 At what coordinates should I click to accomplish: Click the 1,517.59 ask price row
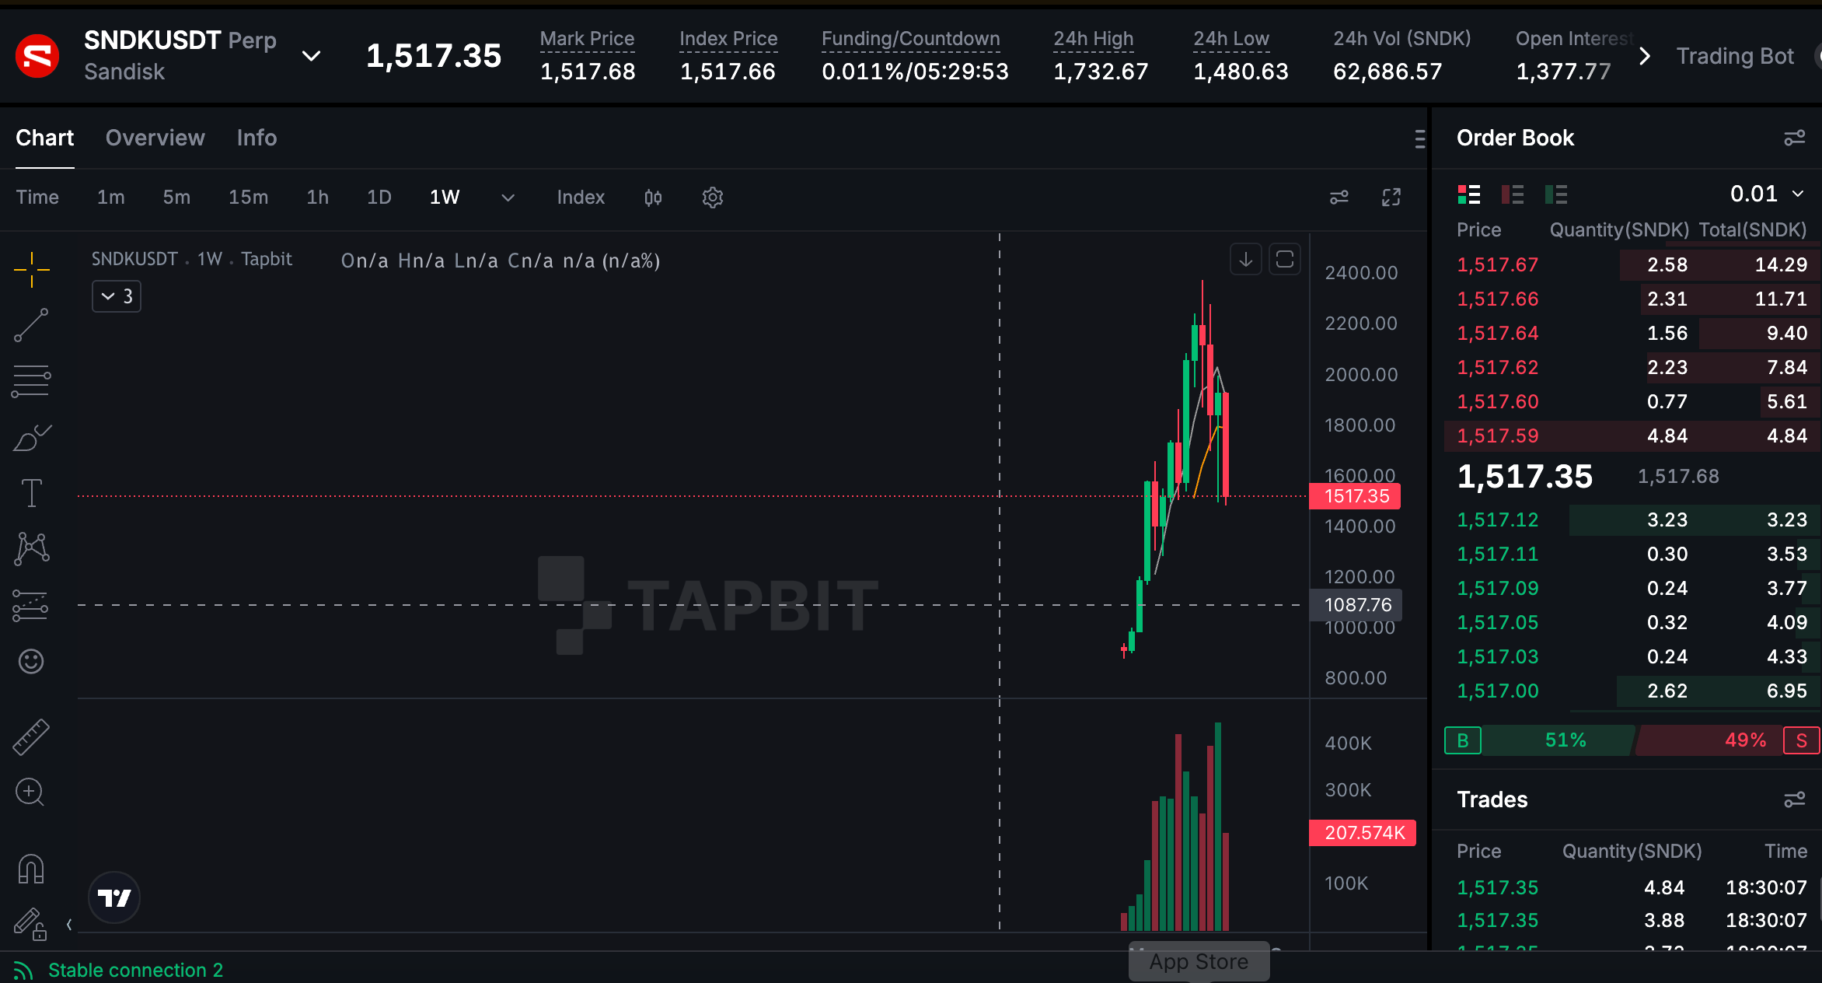tap(1632, 436)
